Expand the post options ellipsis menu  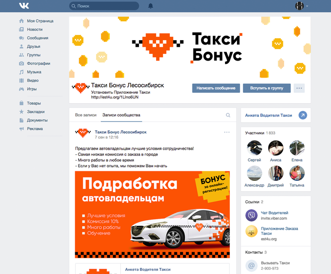point(227,132)
